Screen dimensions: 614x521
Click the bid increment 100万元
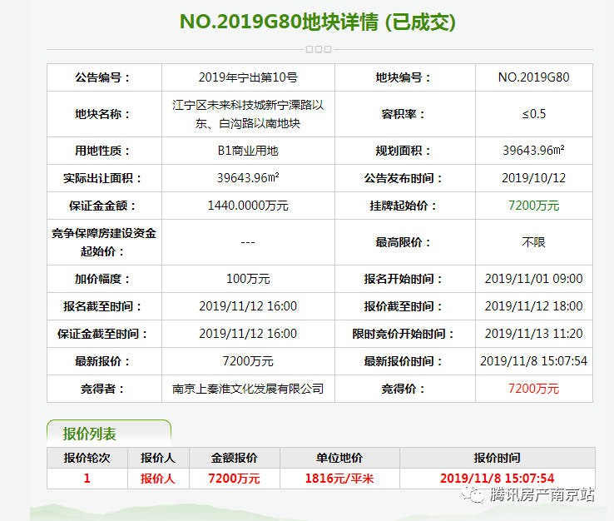[x=248, y=279]
